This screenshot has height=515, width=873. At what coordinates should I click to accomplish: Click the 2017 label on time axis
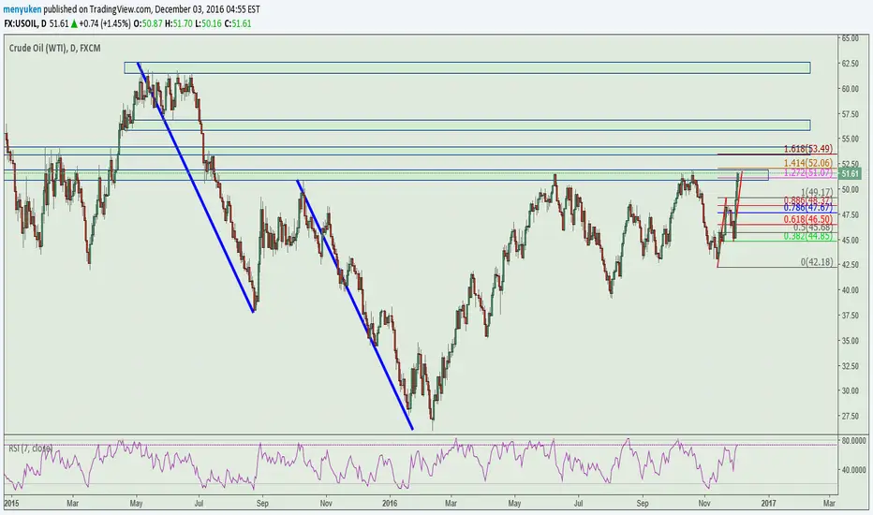coord(768,504)
